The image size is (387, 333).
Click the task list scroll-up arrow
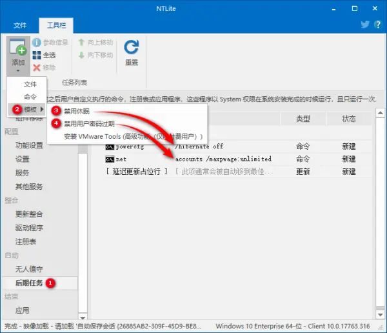[381, 113]
